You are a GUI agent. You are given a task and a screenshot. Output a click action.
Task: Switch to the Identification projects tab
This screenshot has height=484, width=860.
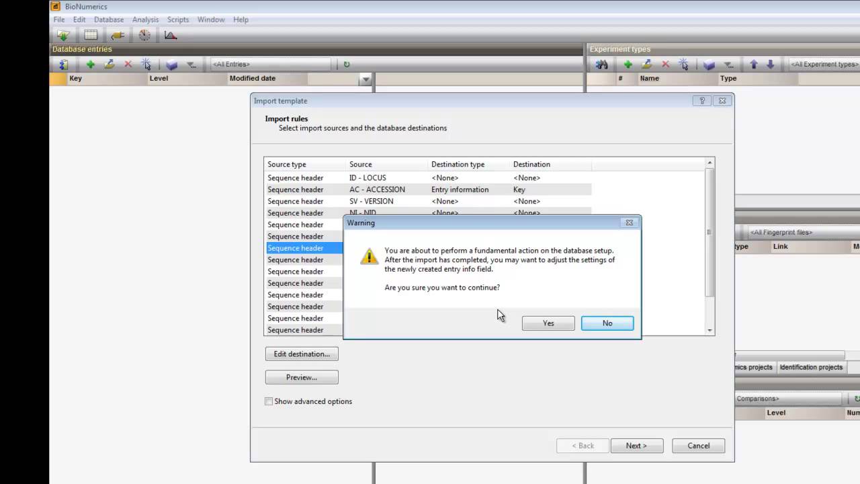pos(811,367)
